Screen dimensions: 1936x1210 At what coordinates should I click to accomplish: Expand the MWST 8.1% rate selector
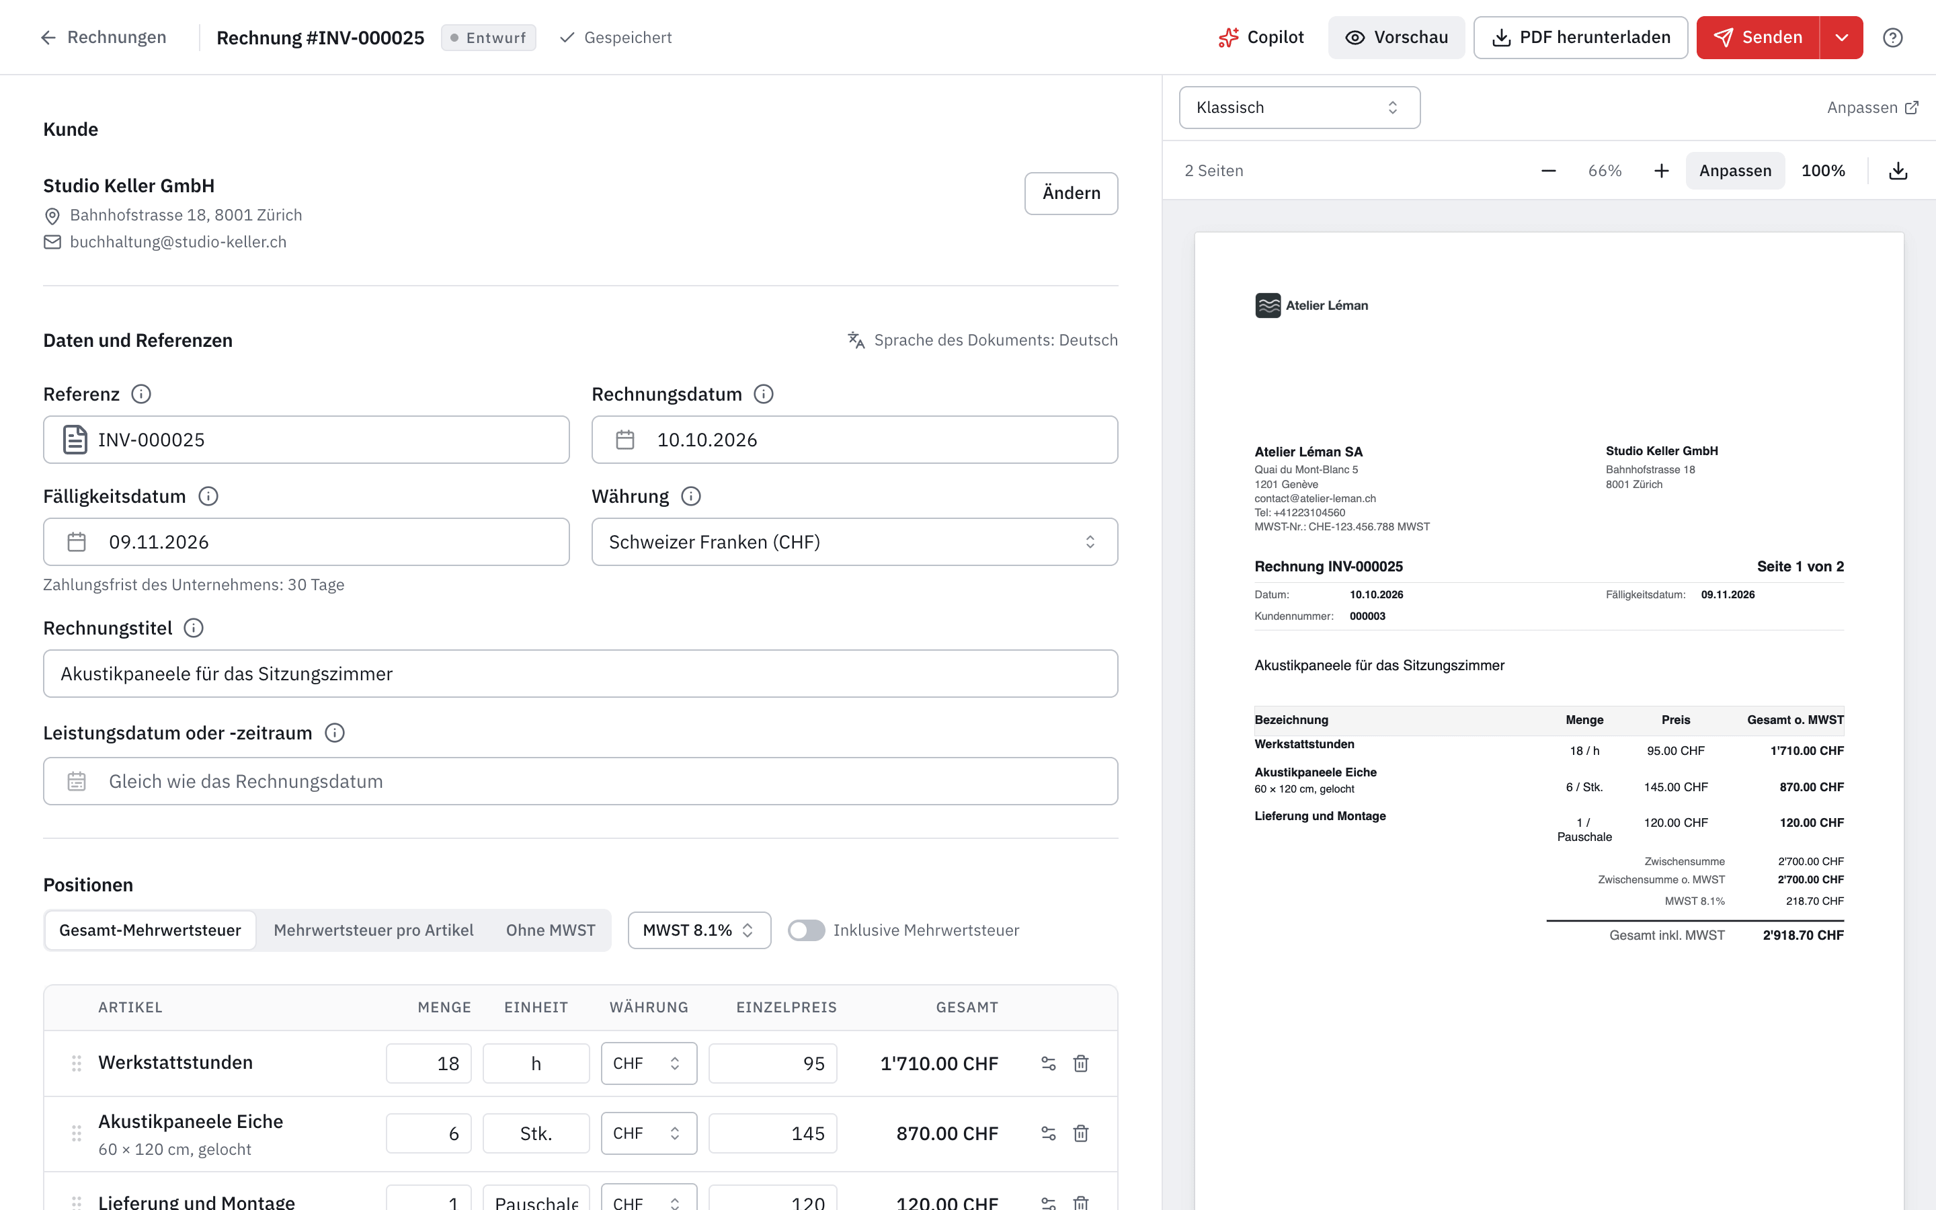699,930
